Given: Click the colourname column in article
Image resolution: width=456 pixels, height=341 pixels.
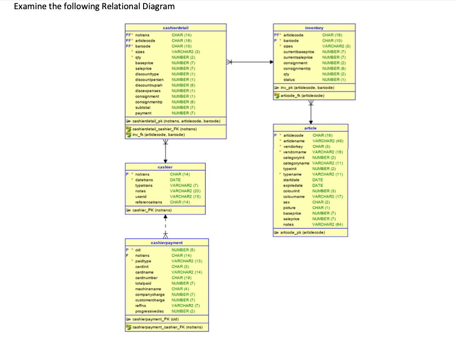Looking at the screenshot, I should pos(293,197).
